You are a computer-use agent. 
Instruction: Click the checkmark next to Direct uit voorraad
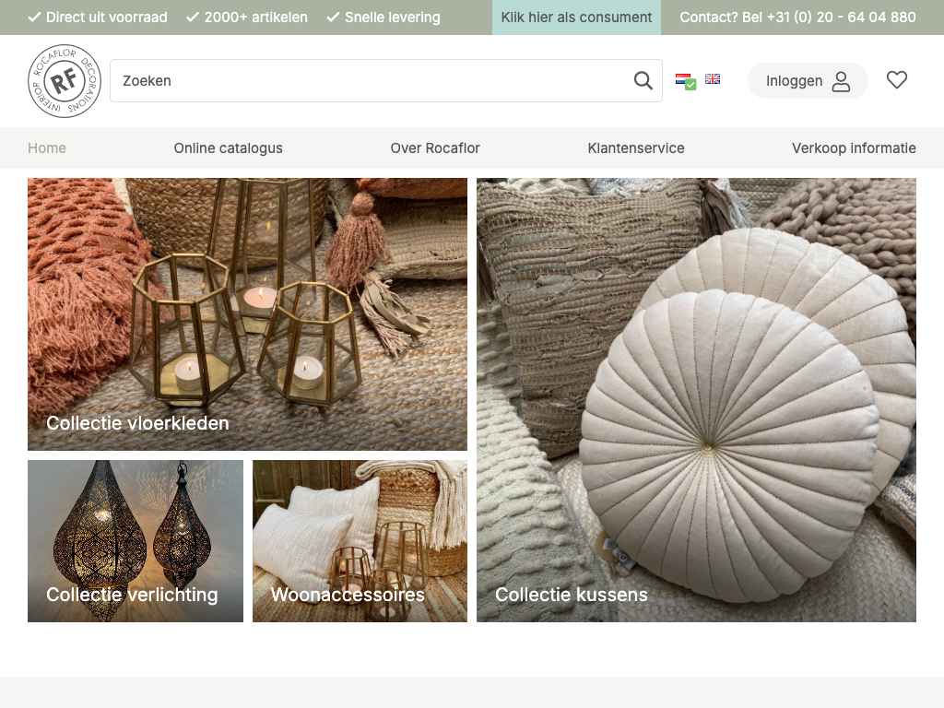pos(34,18)
